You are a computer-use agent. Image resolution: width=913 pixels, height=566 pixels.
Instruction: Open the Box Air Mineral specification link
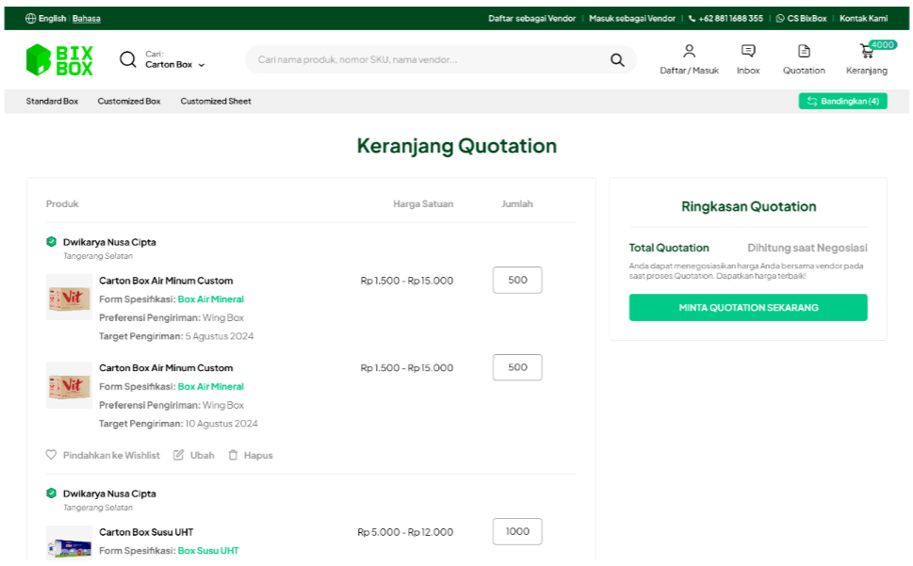click(x=210, y=299)
